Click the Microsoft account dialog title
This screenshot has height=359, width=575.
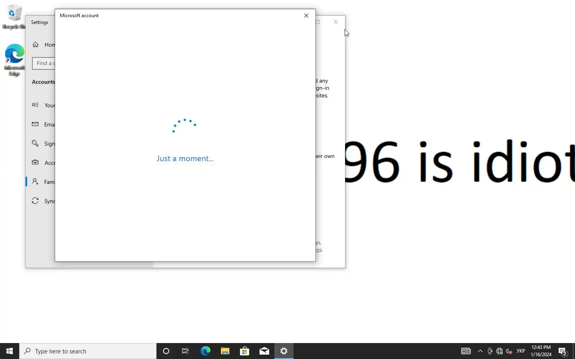coord(79,16)
